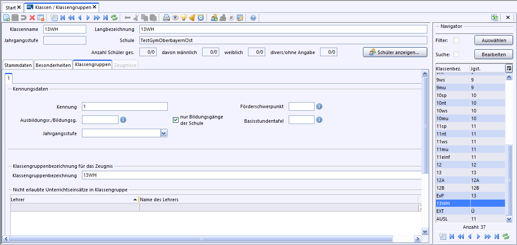Select class 12A in Navigator list
Viewport: 517px width, 245px height.
pos(470,180)
